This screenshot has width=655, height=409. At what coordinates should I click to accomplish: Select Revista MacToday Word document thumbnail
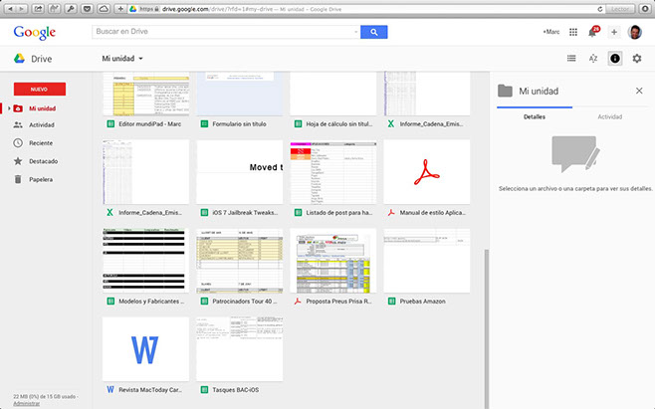point(145,348)
